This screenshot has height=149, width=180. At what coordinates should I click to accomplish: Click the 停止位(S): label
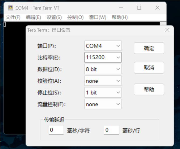(49, 93)
